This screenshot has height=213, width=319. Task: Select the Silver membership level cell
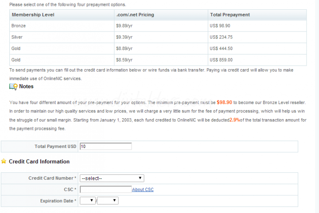point(17,37)
